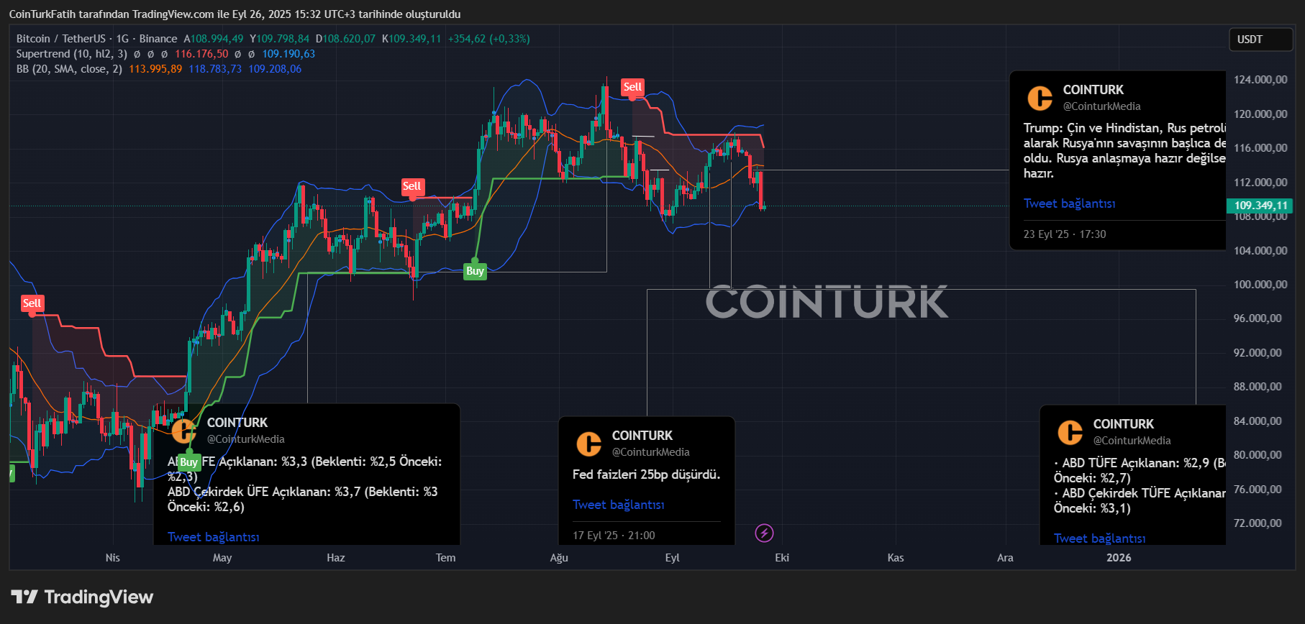Click the tweet text 'Fed faizleri 25bp düşürdü.'
The image size is (1305, 624).
coord(646,474)
